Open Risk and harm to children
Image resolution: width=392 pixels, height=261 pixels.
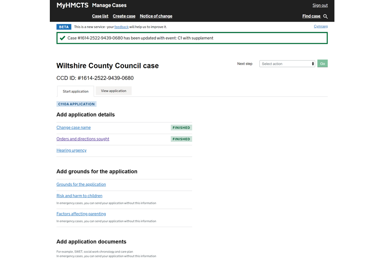tap(79, 196)
